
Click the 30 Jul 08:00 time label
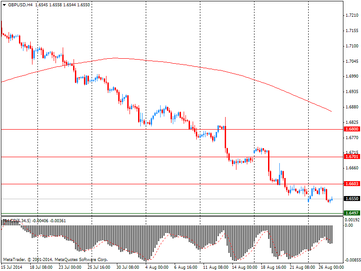128,267
